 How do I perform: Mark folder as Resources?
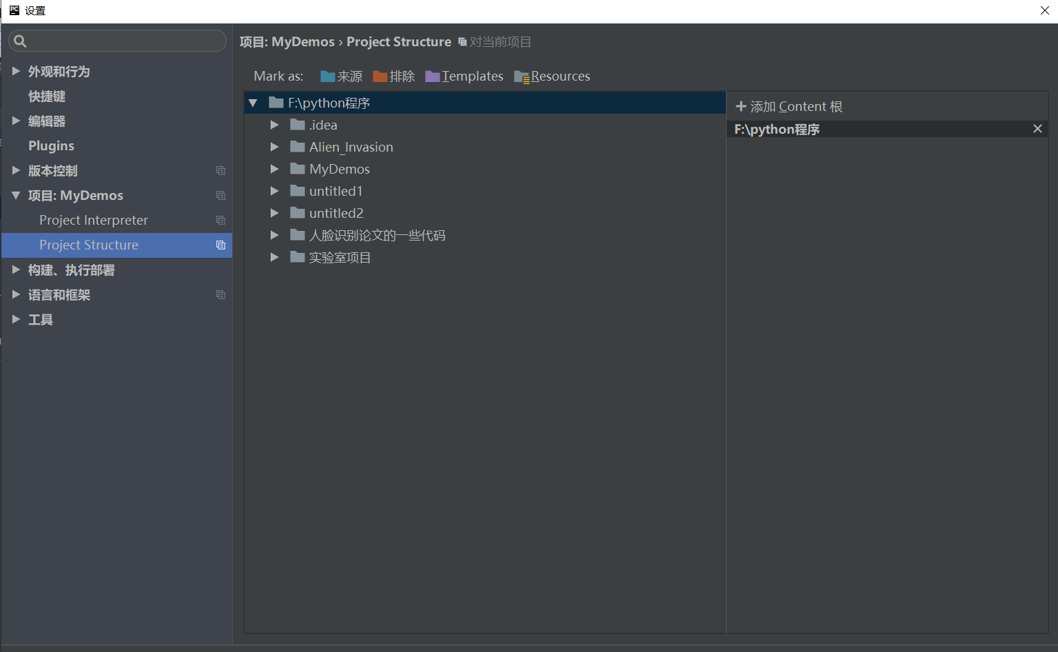552,76
